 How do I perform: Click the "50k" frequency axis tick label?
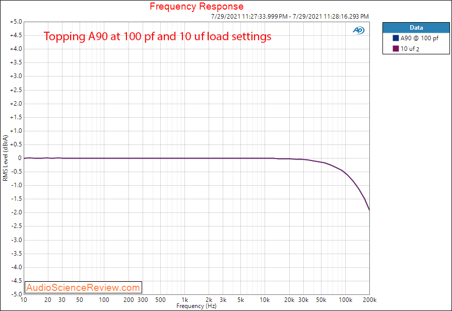pos(321,300)
